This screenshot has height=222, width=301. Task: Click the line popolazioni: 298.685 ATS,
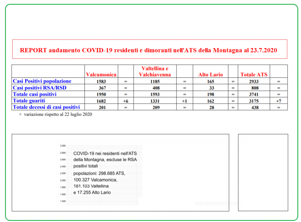[x=99, y=174]
